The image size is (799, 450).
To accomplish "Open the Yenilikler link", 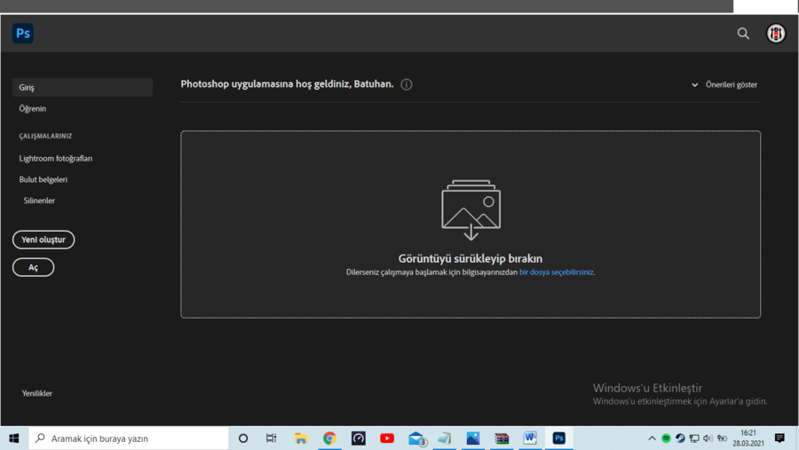I will (x=36, y=393).
